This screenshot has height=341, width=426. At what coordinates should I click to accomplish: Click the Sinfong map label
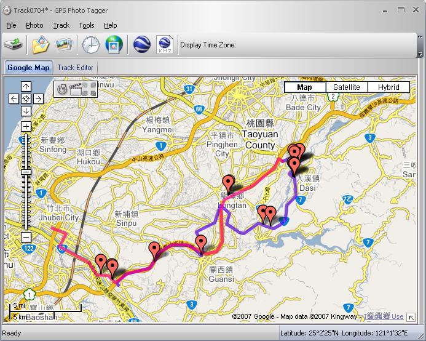53,145
